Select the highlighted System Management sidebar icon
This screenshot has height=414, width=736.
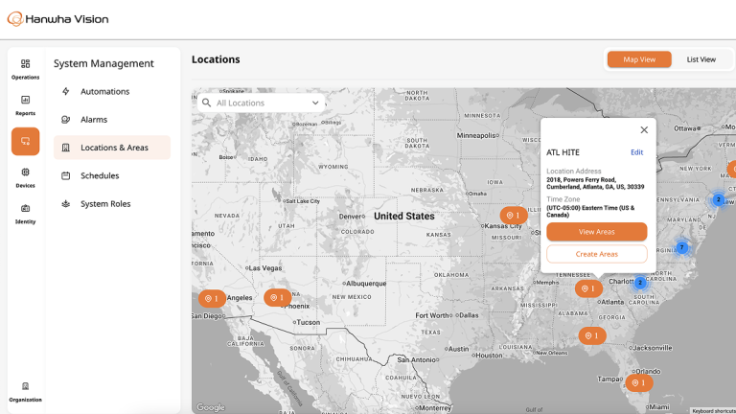(x=25, y=141)
